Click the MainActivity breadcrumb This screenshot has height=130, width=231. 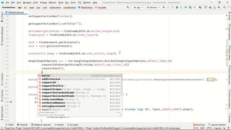[x=85, y=7]
